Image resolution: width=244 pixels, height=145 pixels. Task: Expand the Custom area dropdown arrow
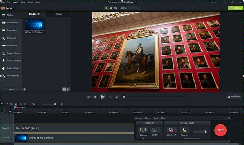[160, 130]
